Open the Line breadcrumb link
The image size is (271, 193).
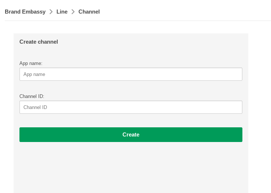point(62,12)
